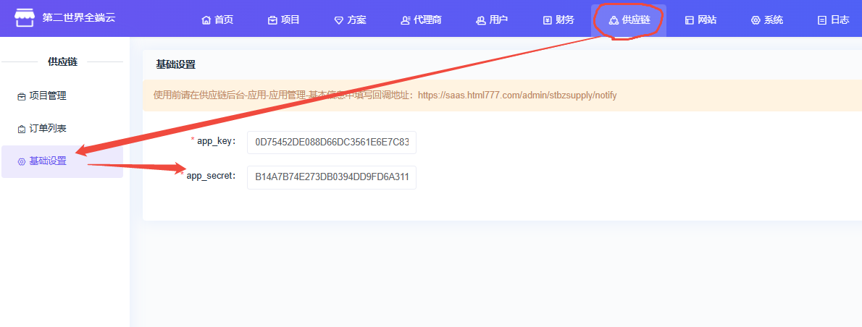Click the 第二世界全端云 brand title
Image resolution: width=862 pixels, height=327 pixels.
[79, 18]
